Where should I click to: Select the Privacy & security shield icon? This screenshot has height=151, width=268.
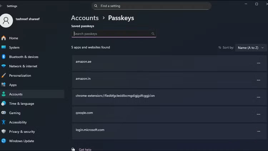pyautogui.click(x=4, y=132)
